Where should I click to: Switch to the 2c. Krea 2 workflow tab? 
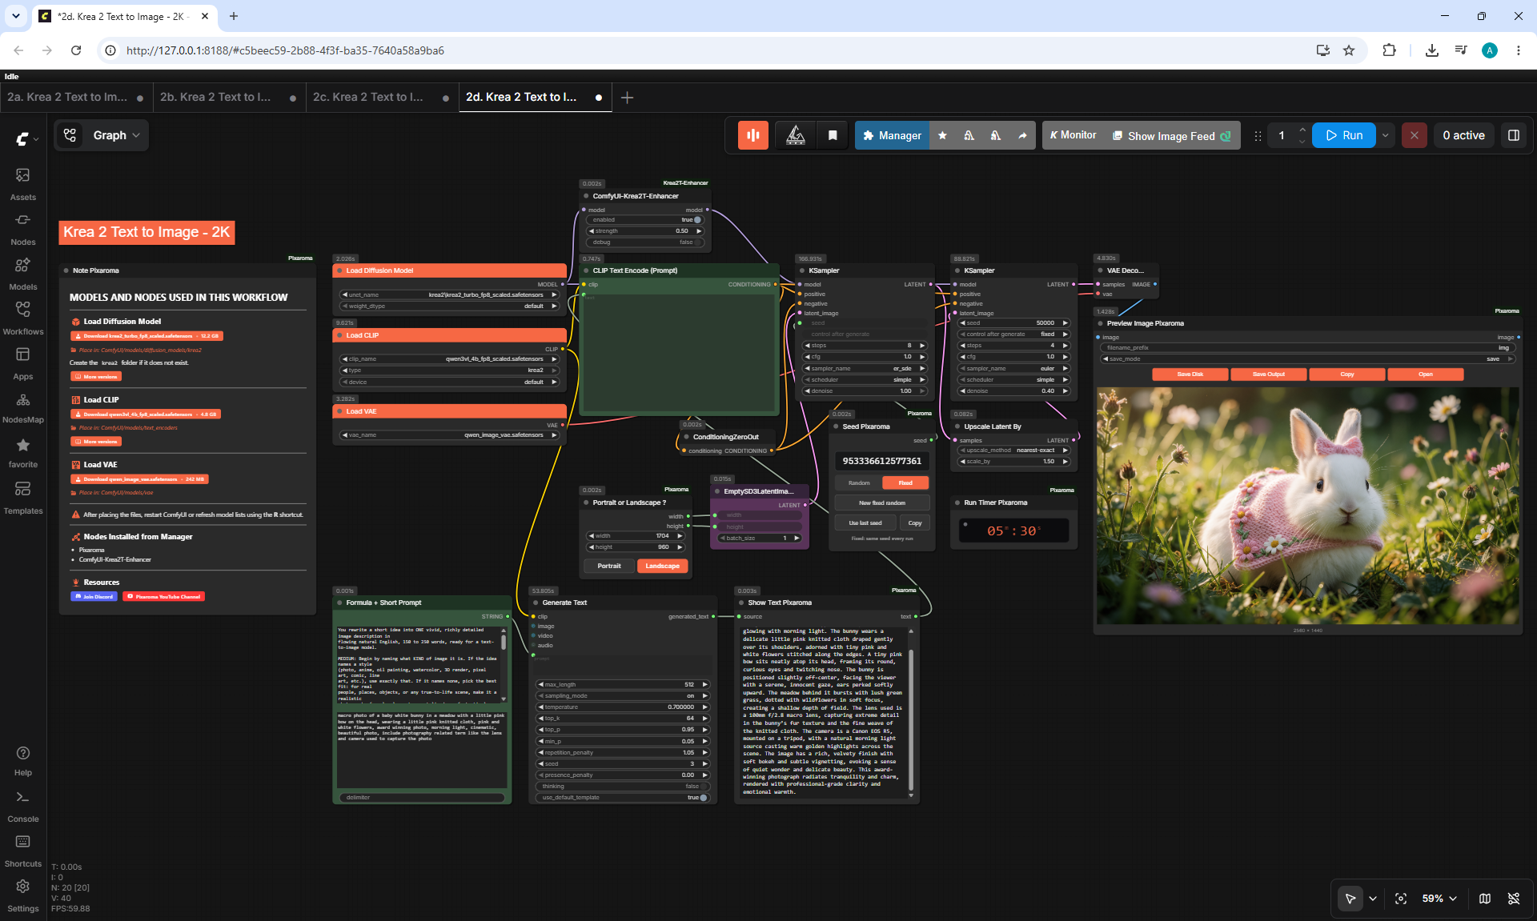[381, 97]
